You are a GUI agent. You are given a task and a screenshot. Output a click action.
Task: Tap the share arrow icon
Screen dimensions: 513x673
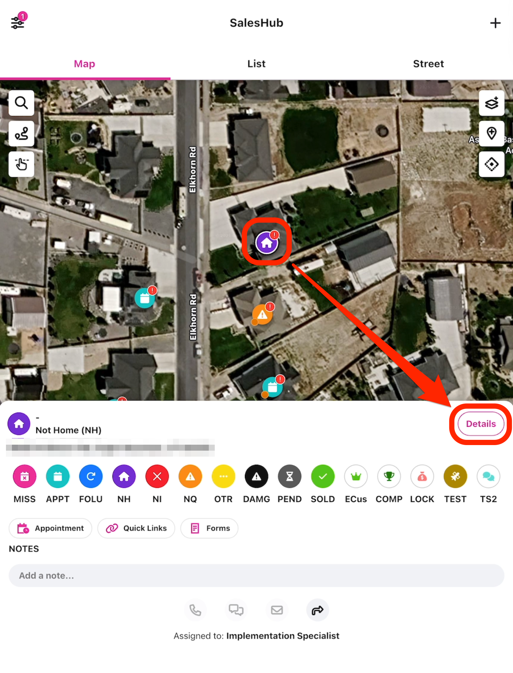pyautogui.click(x=317, y=610)
